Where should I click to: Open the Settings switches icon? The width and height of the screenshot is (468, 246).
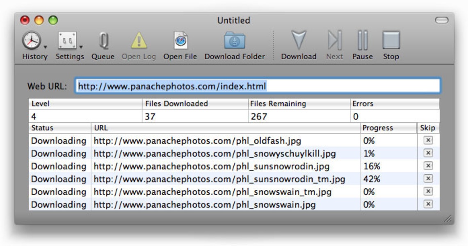(x=67, y=41)
